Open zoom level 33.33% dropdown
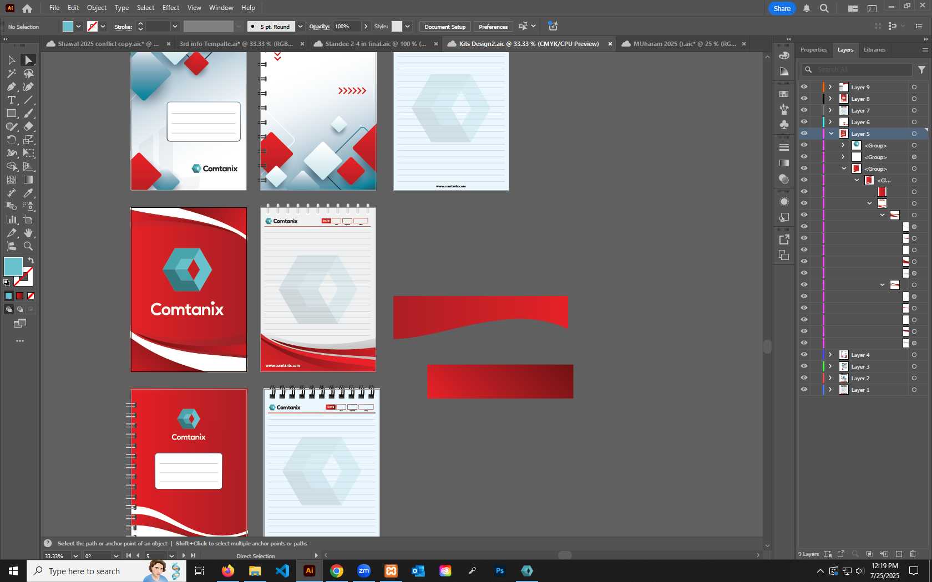Screen dimensions: 932x582 click(x=75, y=556)
